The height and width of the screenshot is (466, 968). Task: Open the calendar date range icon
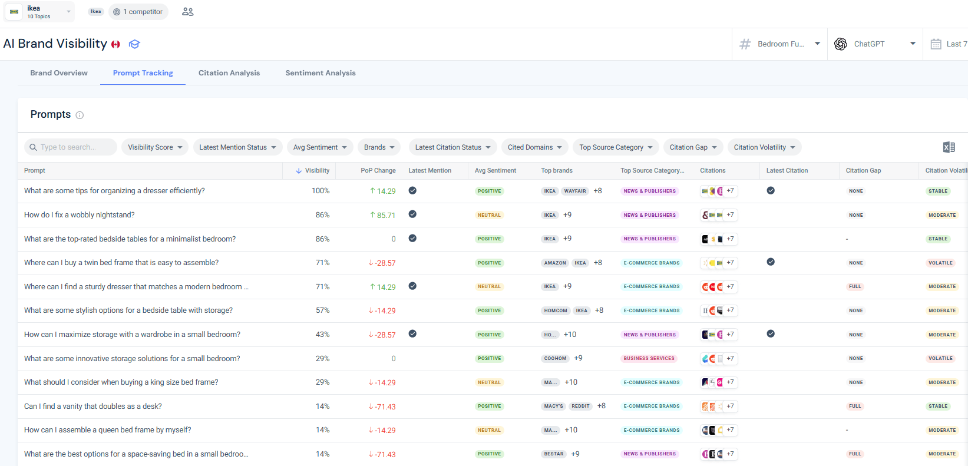click(936, 44)
